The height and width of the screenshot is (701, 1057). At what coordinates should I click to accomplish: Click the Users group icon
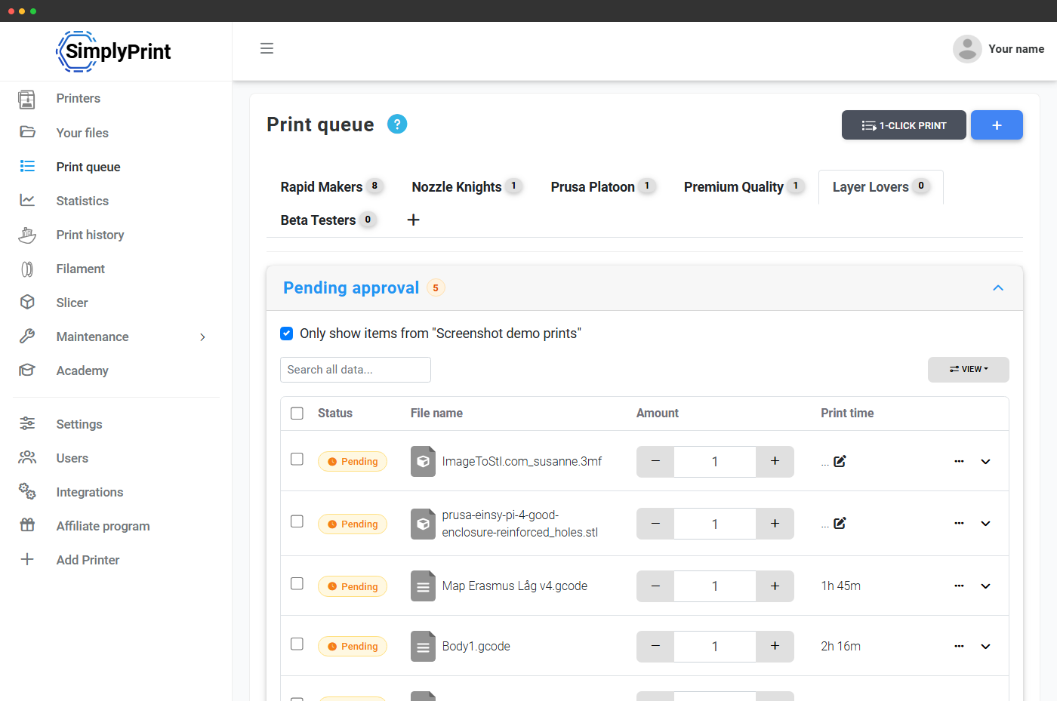27,457
